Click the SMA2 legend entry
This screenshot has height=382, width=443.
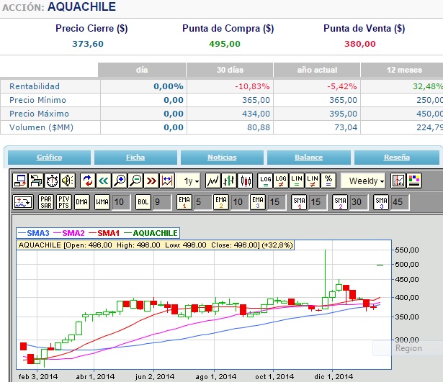click(69, 233)
